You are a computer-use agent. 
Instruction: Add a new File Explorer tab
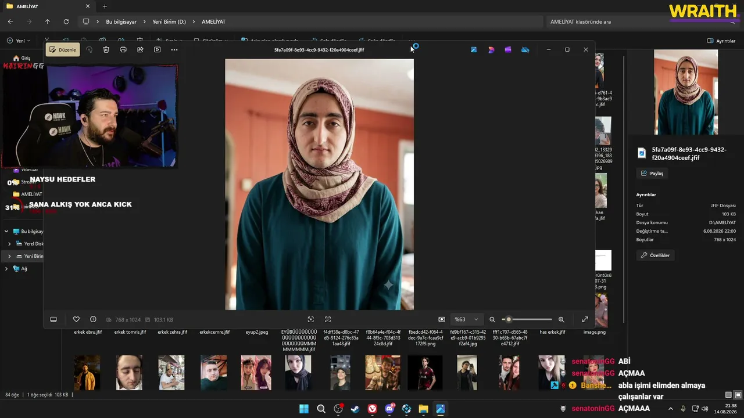click(105, 6)
